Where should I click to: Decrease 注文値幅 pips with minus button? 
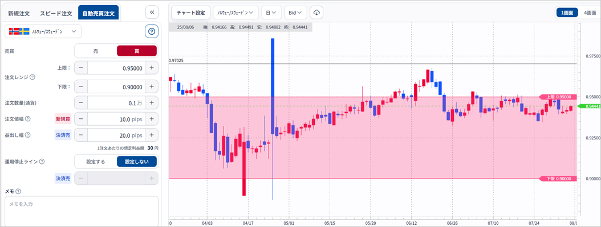click(x=80, y=119)
